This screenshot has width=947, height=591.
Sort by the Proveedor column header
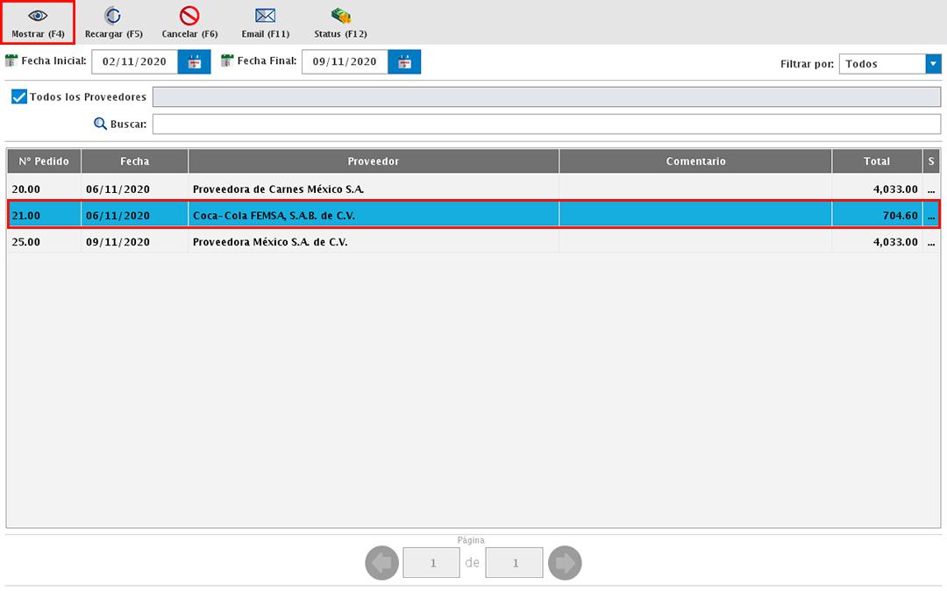pos(373,161)
